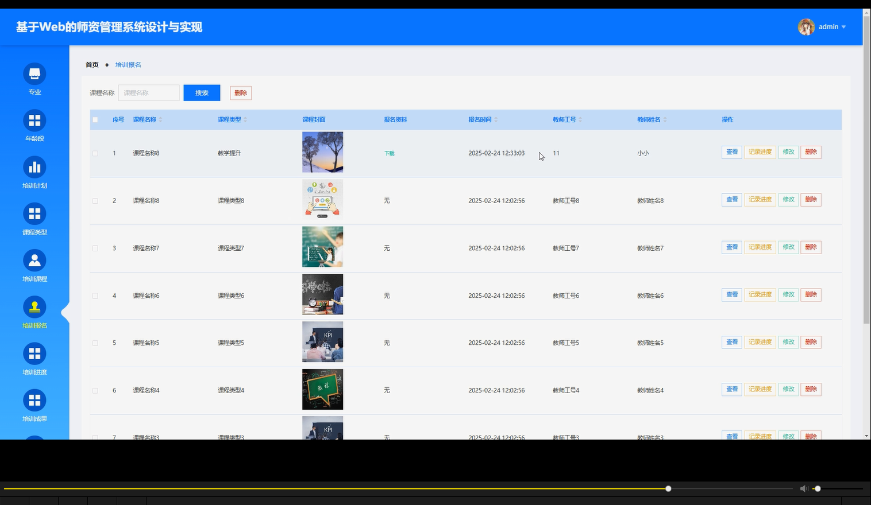This screenshot has height=505, width=871.
Task: Click 记录进度 for row 1
Action: 760,152
